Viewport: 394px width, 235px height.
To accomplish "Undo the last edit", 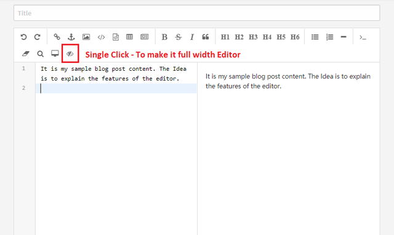I will 23,37.
